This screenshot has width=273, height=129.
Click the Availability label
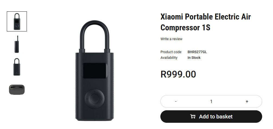[169, 58]
